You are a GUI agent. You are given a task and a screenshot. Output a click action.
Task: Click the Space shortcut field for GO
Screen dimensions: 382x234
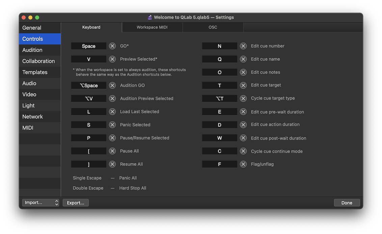[x=88, y=46]
